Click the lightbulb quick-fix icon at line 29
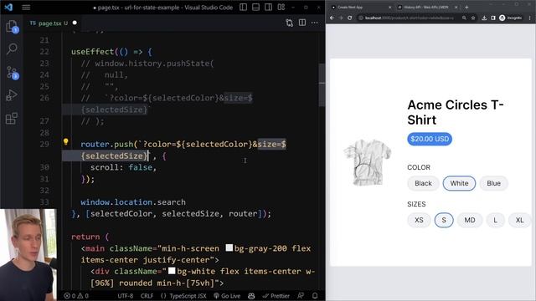This screenshot has height=301, width=536. (65, 142)
